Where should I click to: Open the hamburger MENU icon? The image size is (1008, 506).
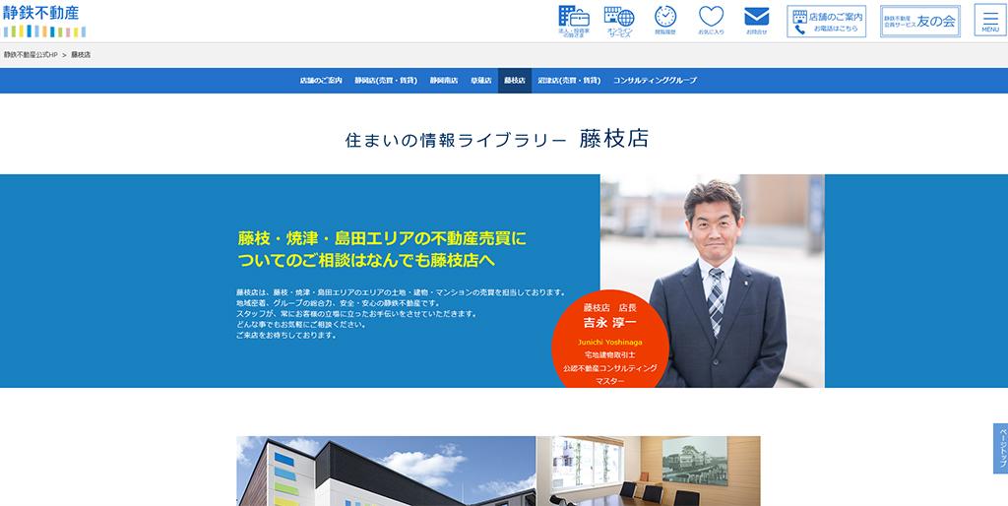[x=990, y=20]
